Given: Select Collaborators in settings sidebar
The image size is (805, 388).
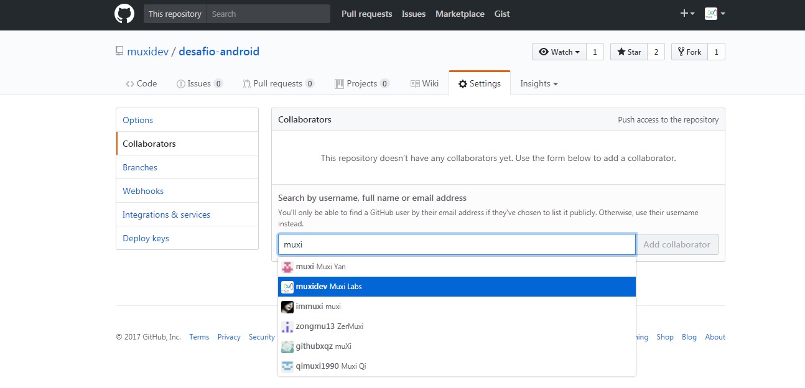Looking at the screenshot, I should tap(187, 144).
